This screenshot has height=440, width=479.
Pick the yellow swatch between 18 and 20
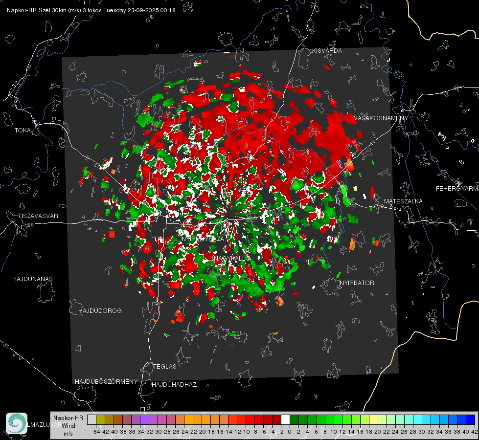click(373, 419)
